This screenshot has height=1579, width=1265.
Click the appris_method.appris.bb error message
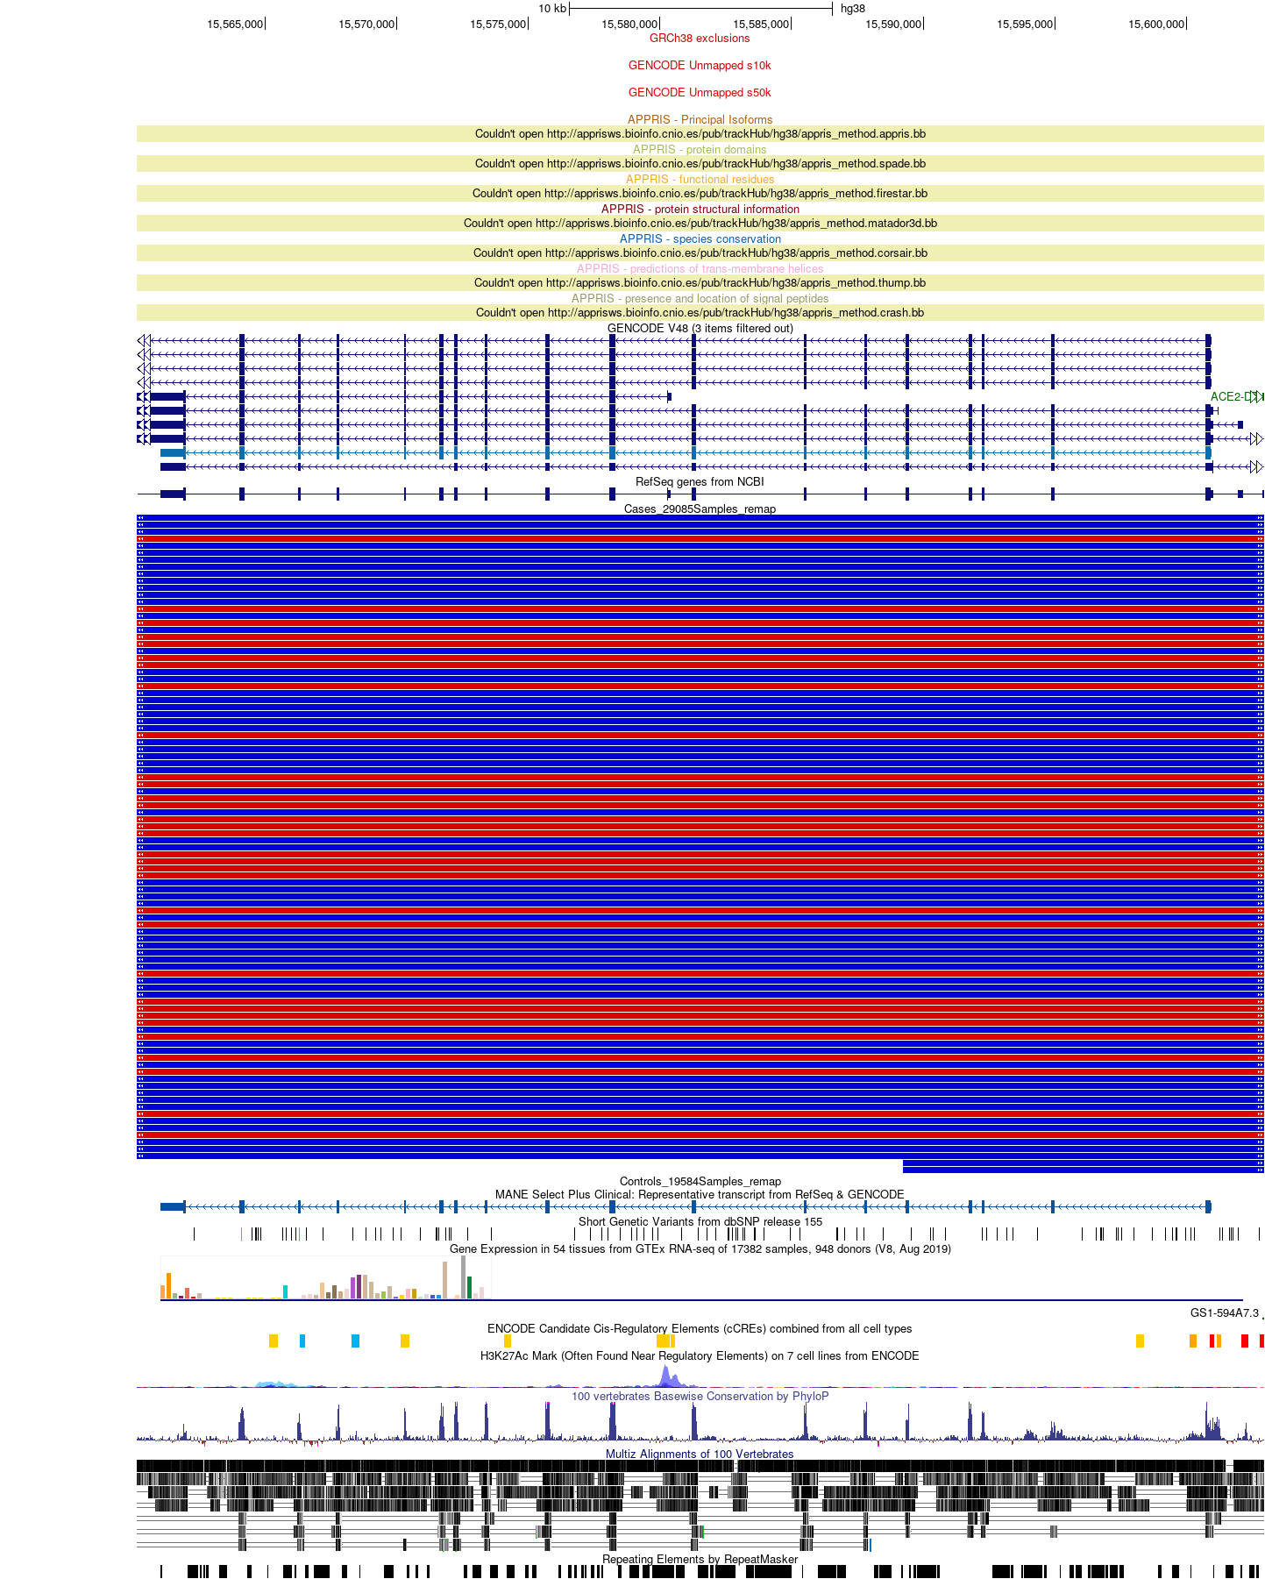[700, 134]
